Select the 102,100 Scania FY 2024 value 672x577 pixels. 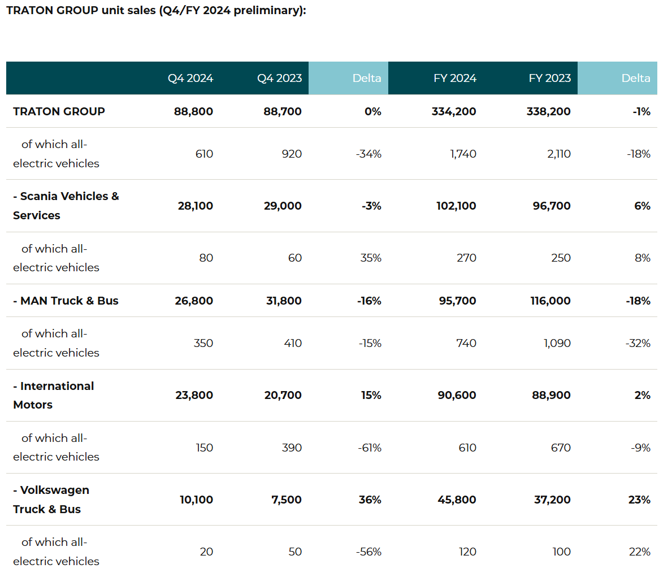tap(456, 206)
